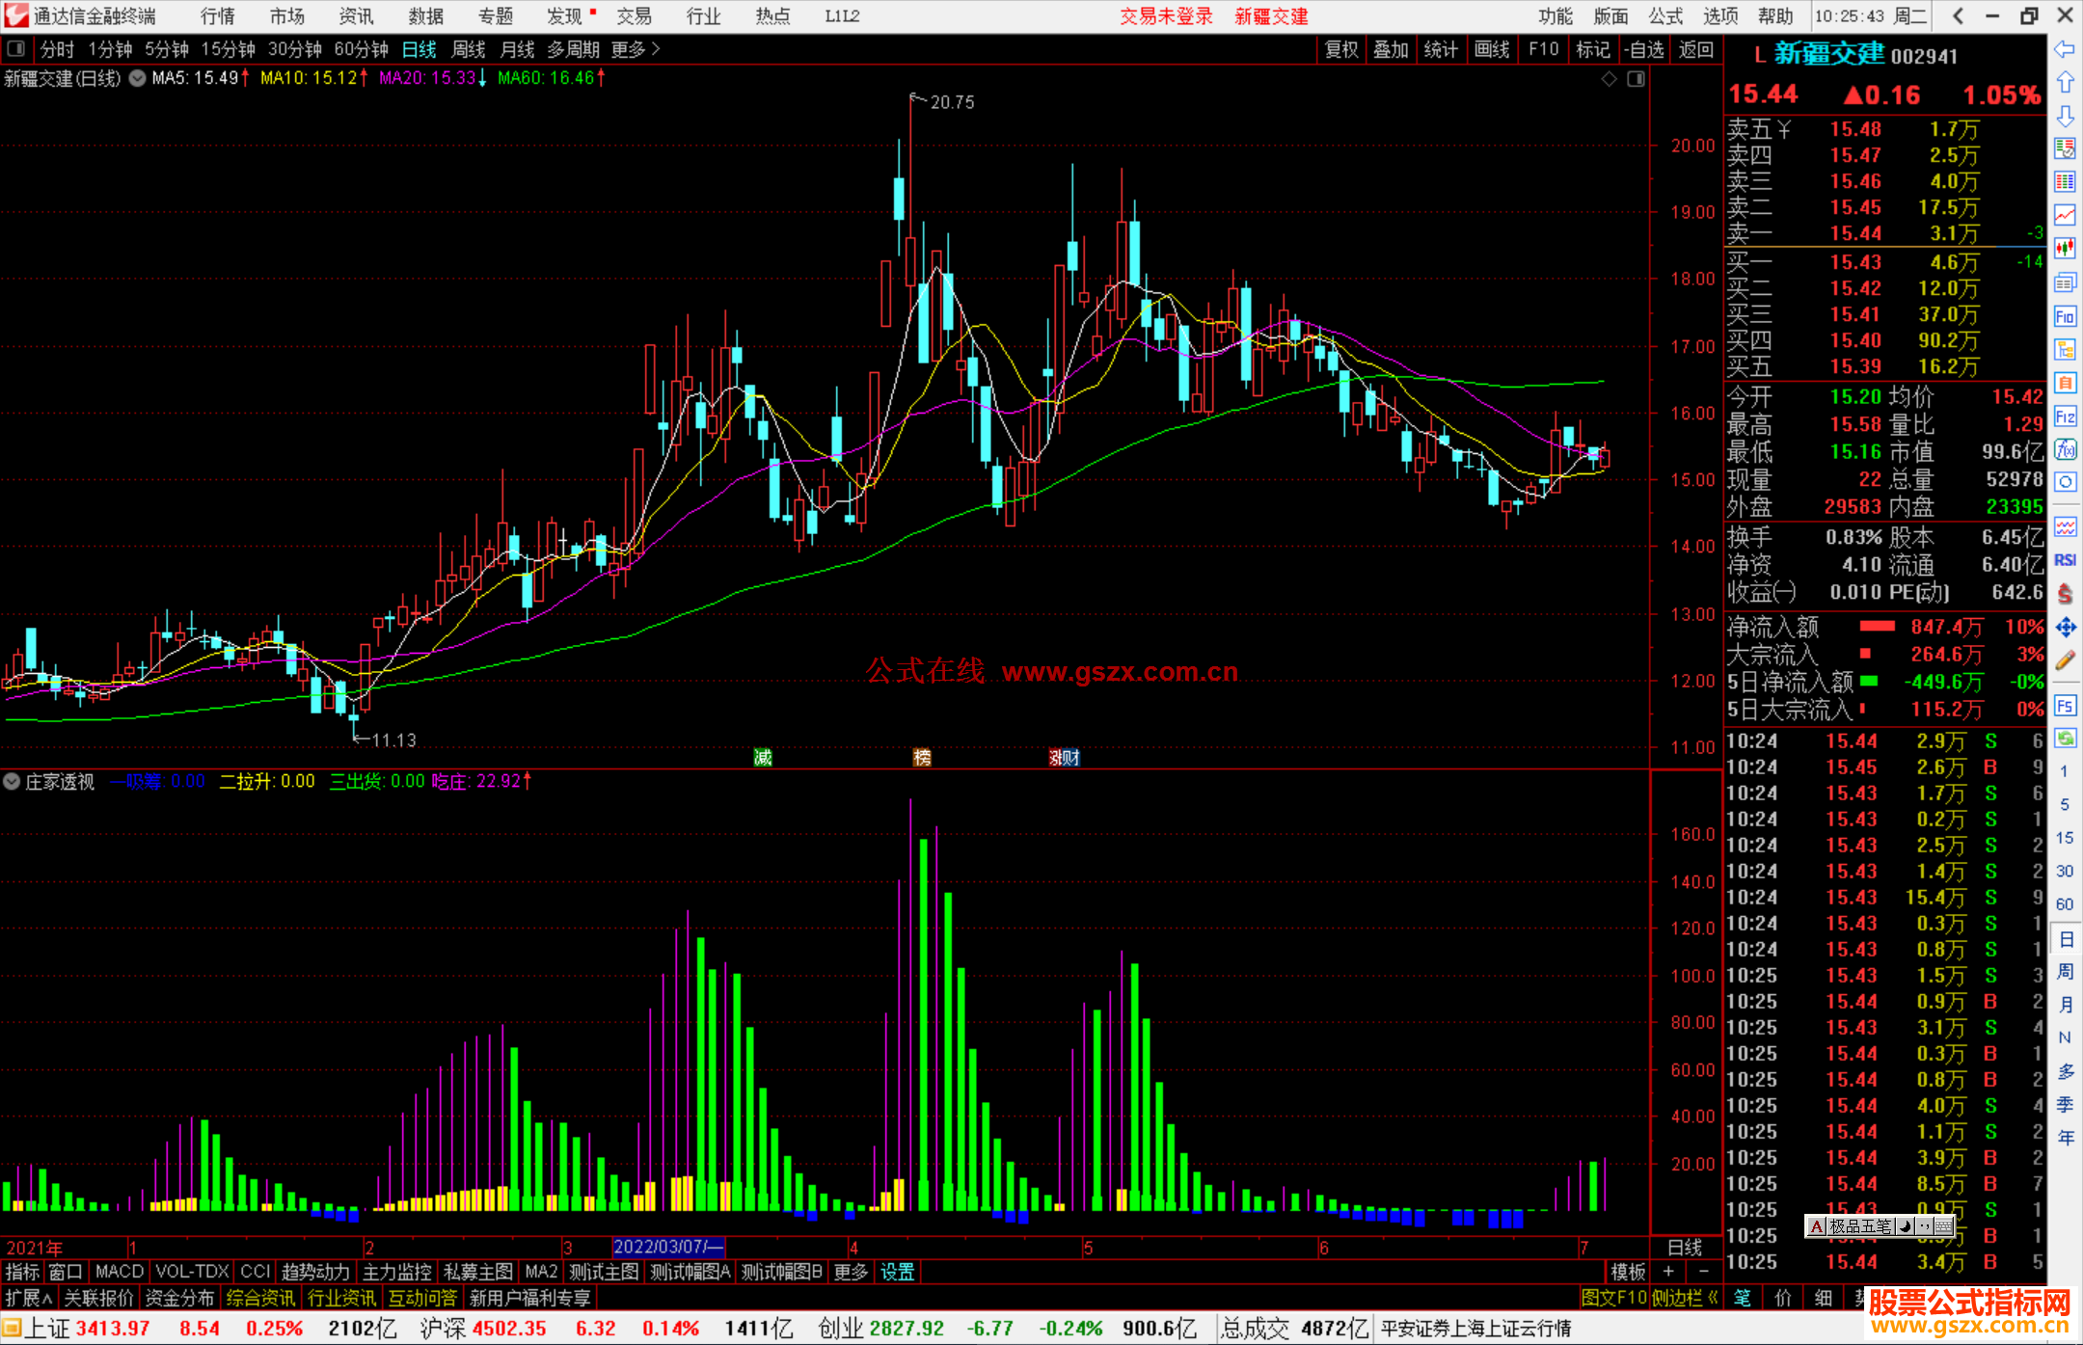The image size is (2083, 1345).
Task: Toggle the split-pane icon left of 分时
Action: pos(15,48)
